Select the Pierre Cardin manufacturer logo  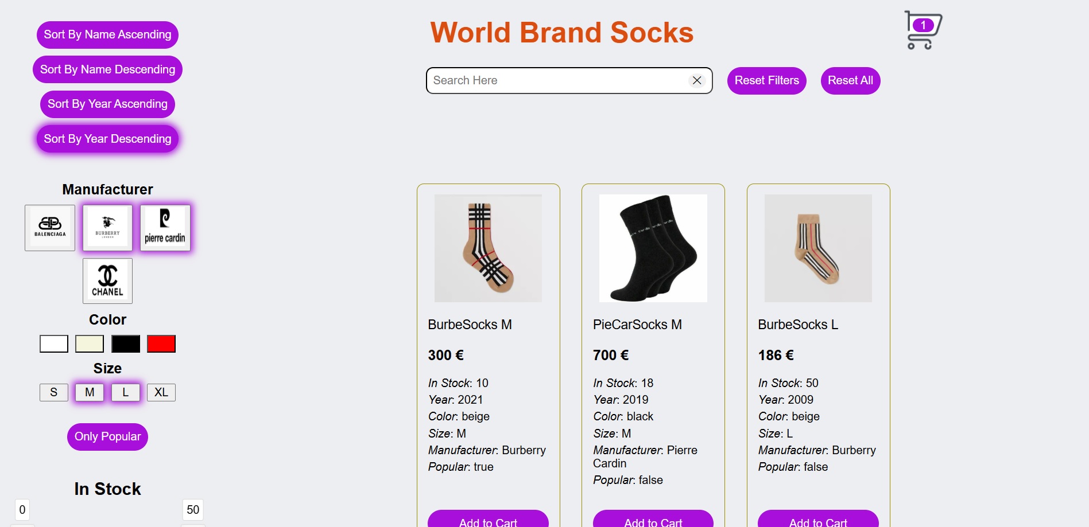[165, 227]
